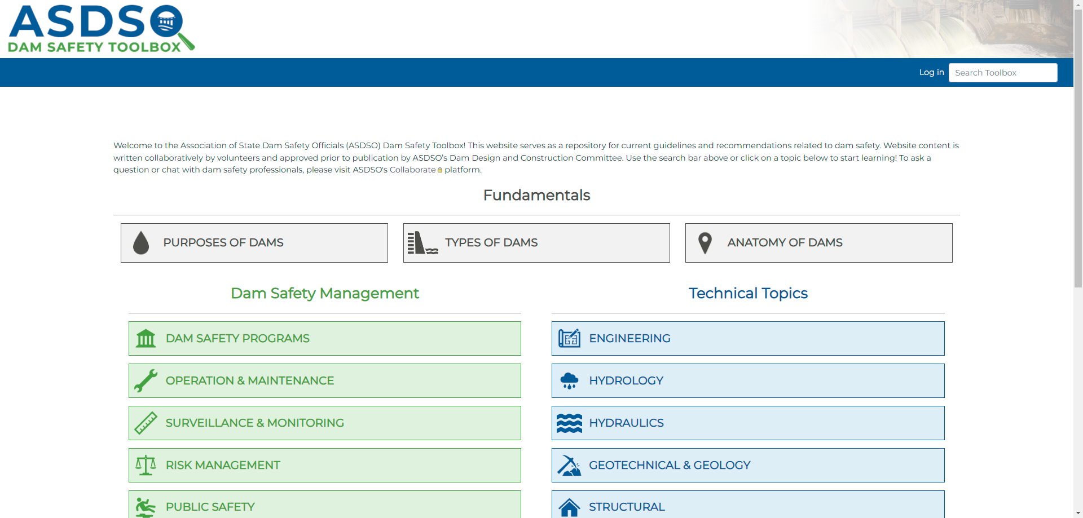Click the bank building icon for Dam Safety Programs

[146, 338]
